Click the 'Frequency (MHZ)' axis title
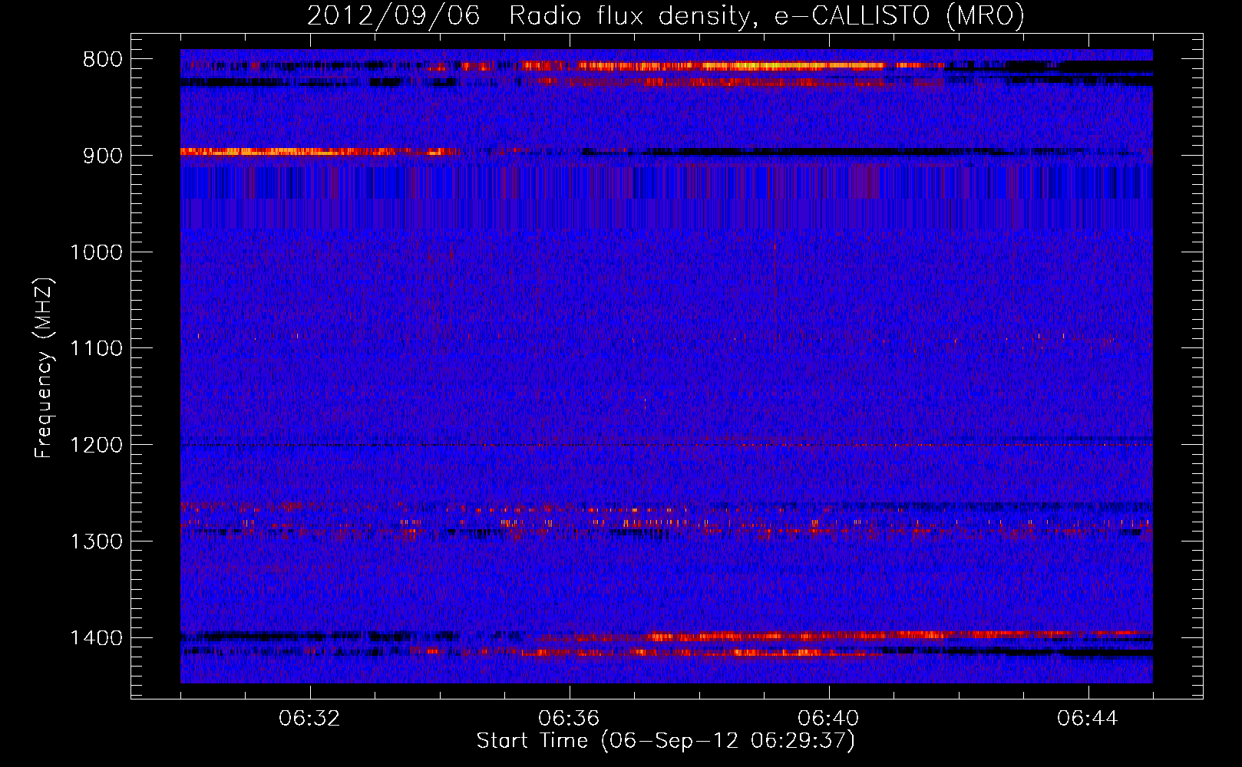Screen dimensions: 1242x767 pyautogui.click(x=44, y=368)
